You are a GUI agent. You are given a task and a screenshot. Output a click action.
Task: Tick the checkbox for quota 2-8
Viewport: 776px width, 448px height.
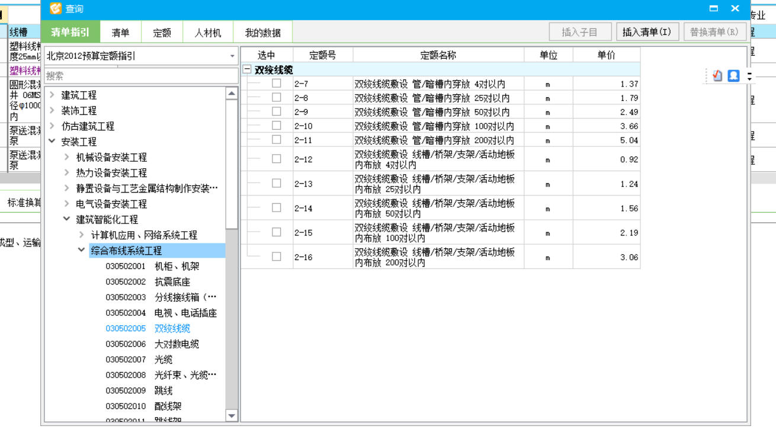coord(277,98)
